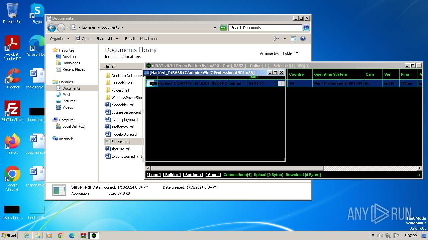Image resolution: width=428 pixels, height=240 pixels.
Task: Click the Ping column header in njRAT
Action: pyautogui.click(x=408, y=74)
